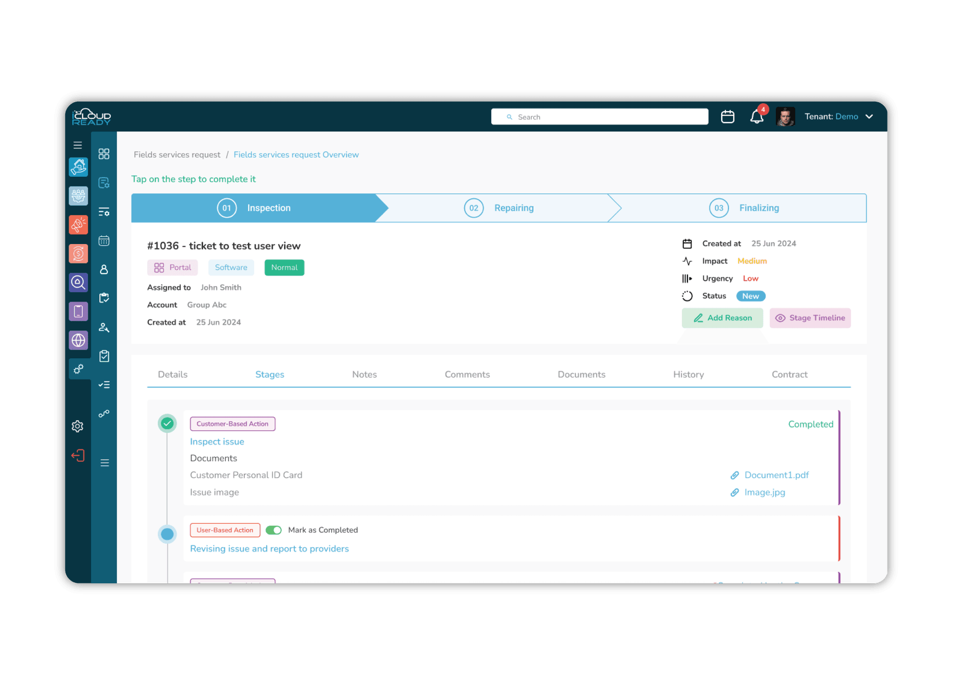
Task: Select the blue stage circle on Revising issue
Action: pyautogui.click(x=167, y=534)
